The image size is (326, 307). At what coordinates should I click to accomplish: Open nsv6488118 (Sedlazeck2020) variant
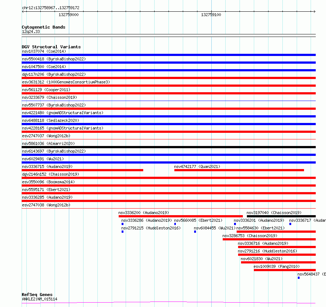[51, 120]
